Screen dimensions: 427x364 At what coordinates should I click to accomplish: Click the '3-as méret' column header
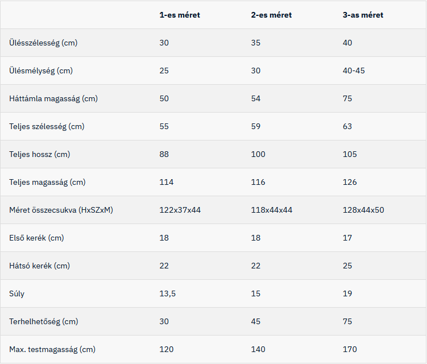[x=363, y=15]
